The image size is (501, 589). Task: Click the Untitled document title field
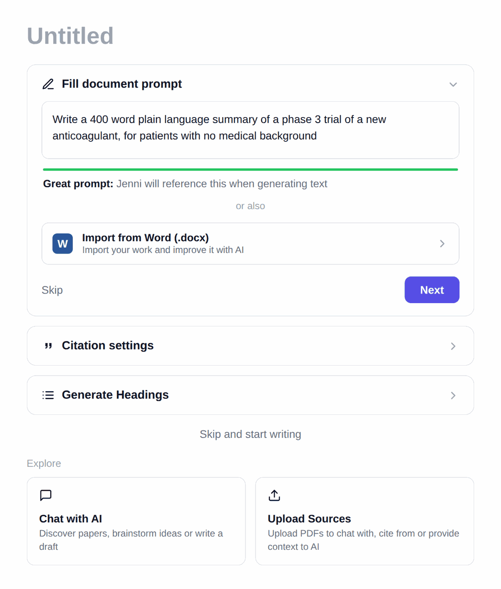pos(70,36)
